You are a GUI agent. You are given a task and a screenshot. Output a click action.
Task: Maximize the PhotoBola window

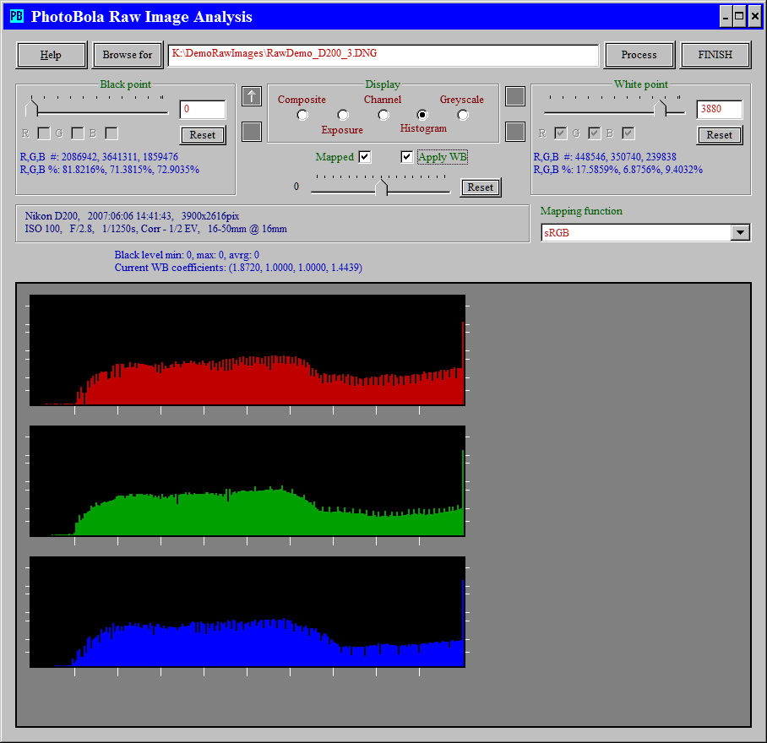point(739,16)
